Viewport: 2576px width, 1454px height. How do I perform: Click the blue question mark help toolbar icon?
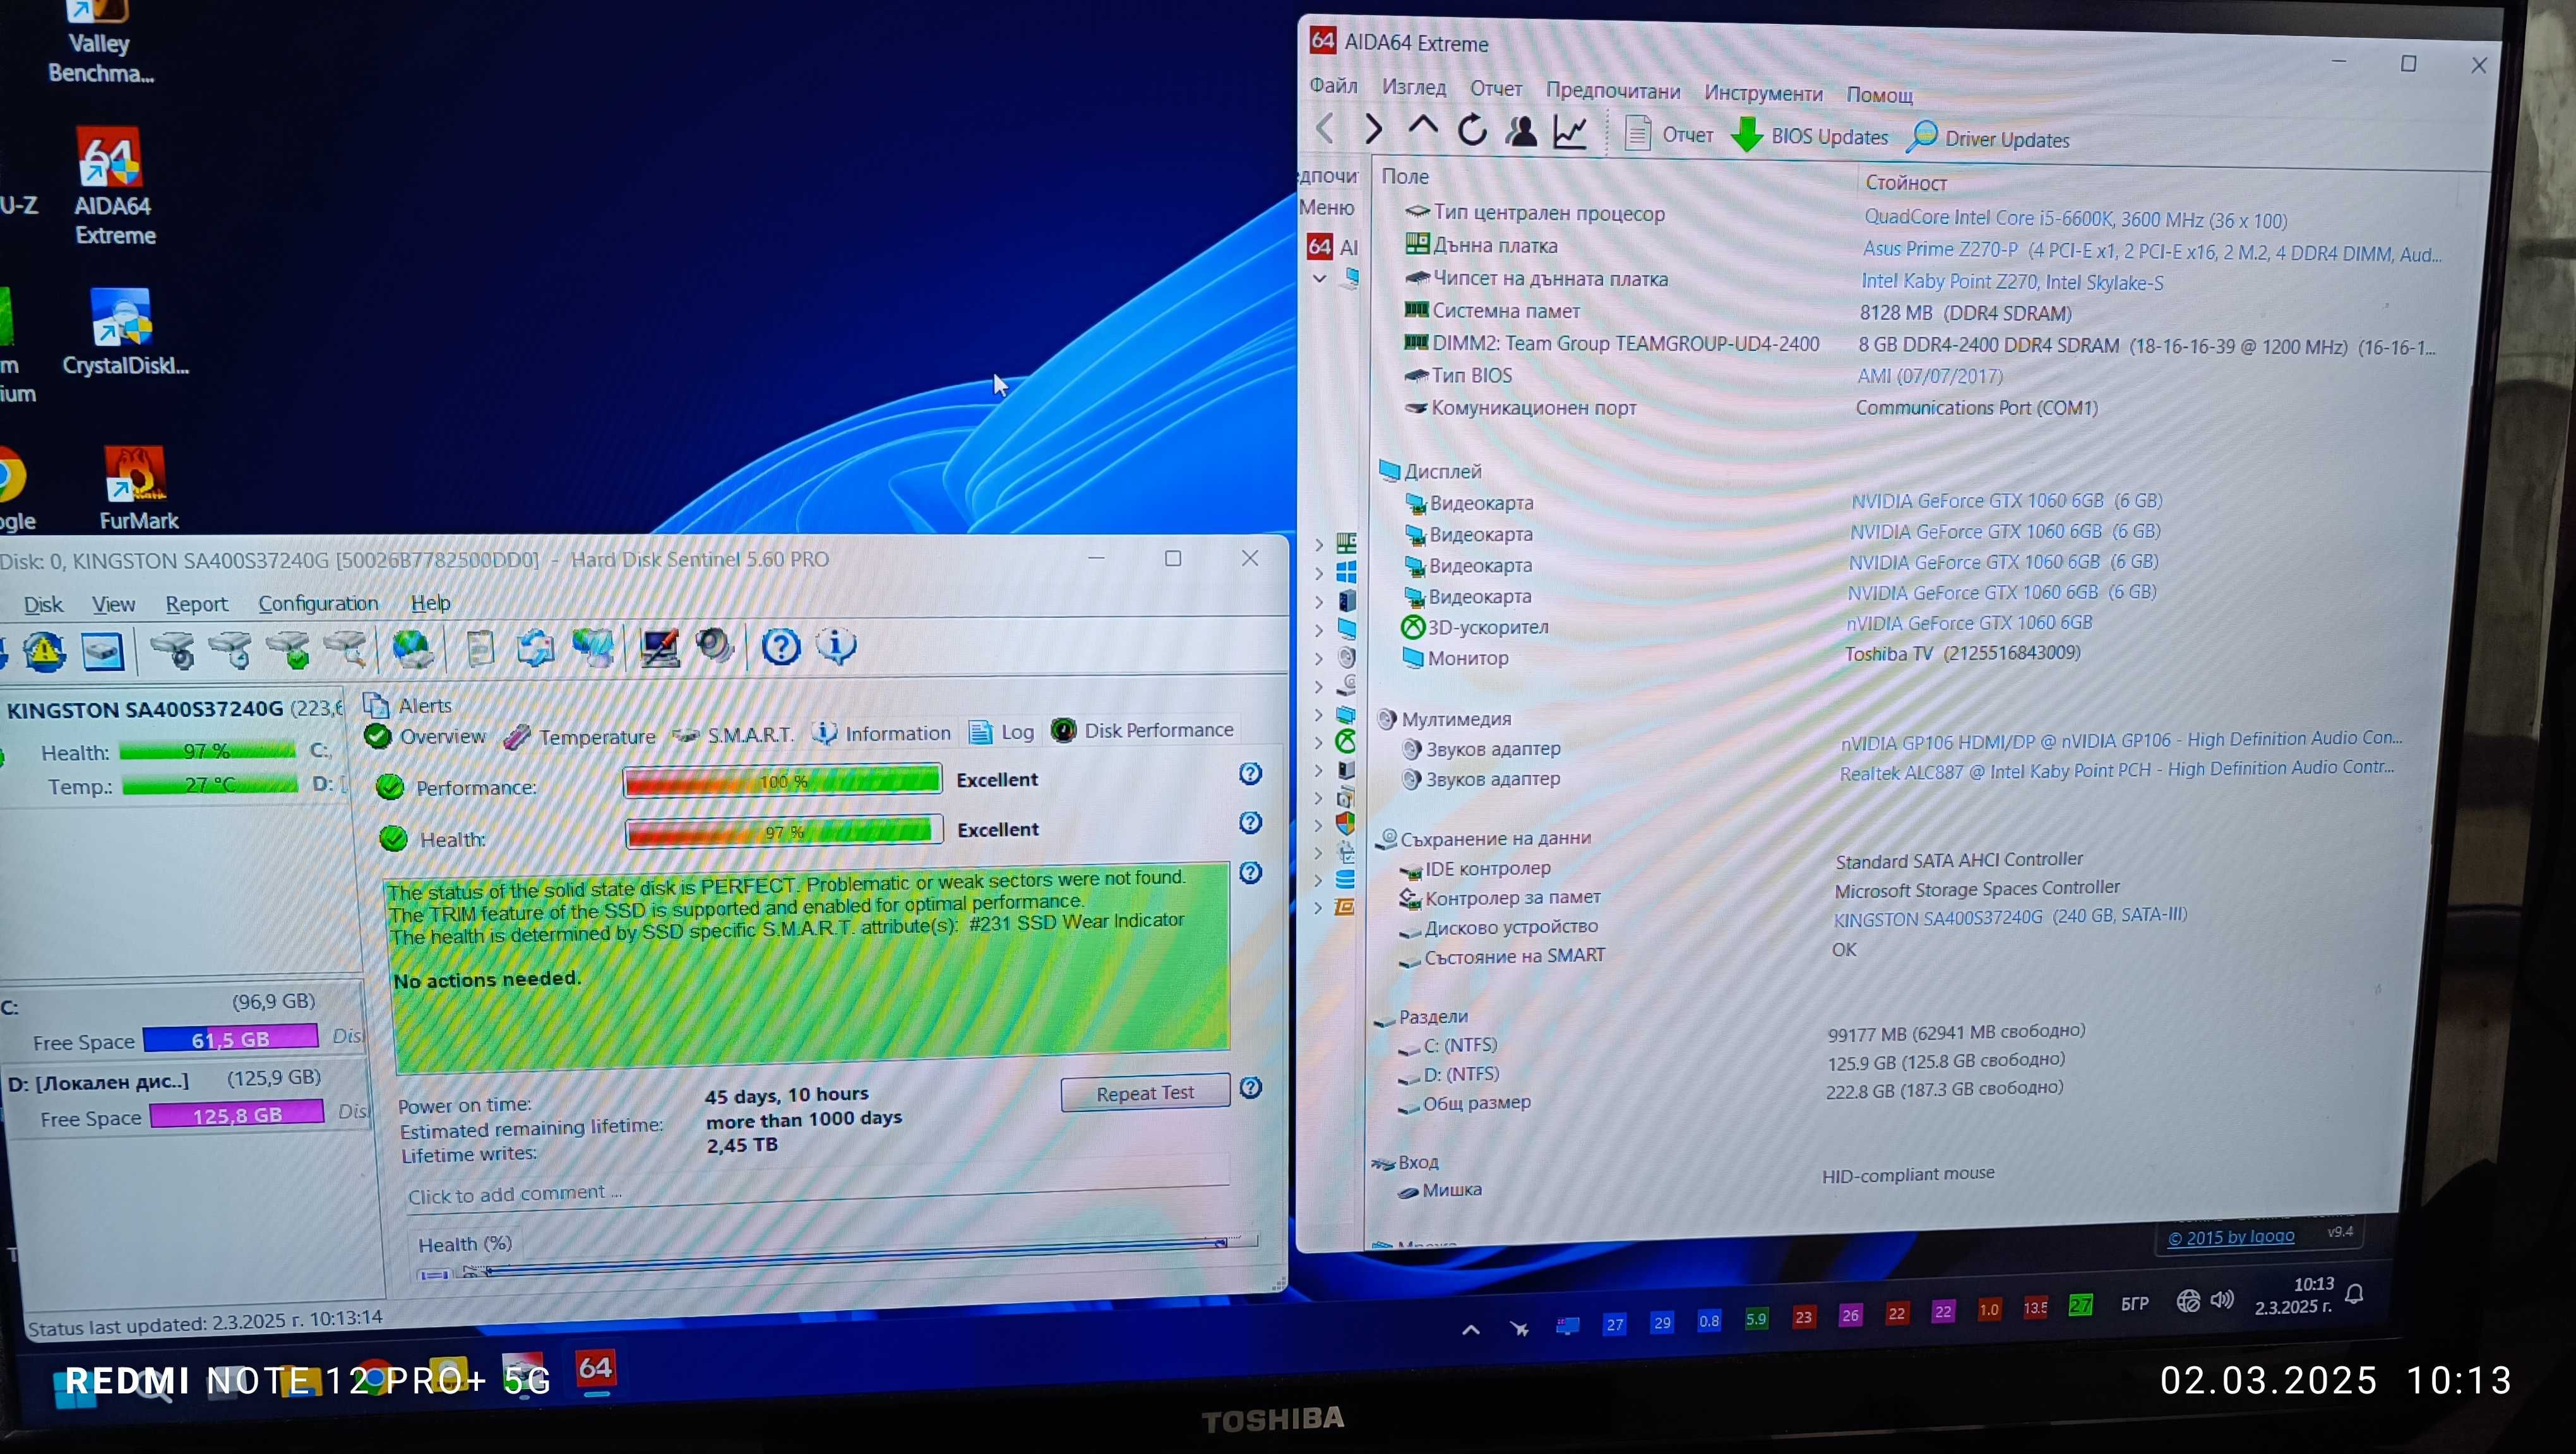[781, 647]
